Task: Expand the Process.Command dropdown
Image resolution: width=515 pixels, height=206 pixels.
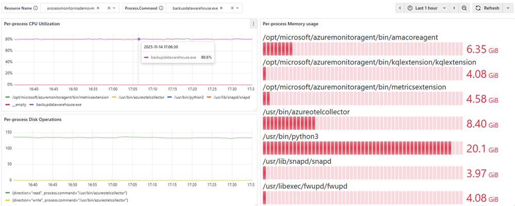Action: click(238, 8)
